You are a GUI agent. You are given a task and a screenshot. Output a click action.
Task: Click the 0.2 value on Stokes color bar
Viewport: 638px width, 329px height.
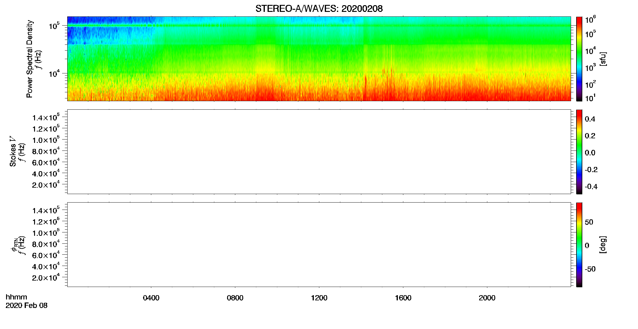[x=590, y=136]
